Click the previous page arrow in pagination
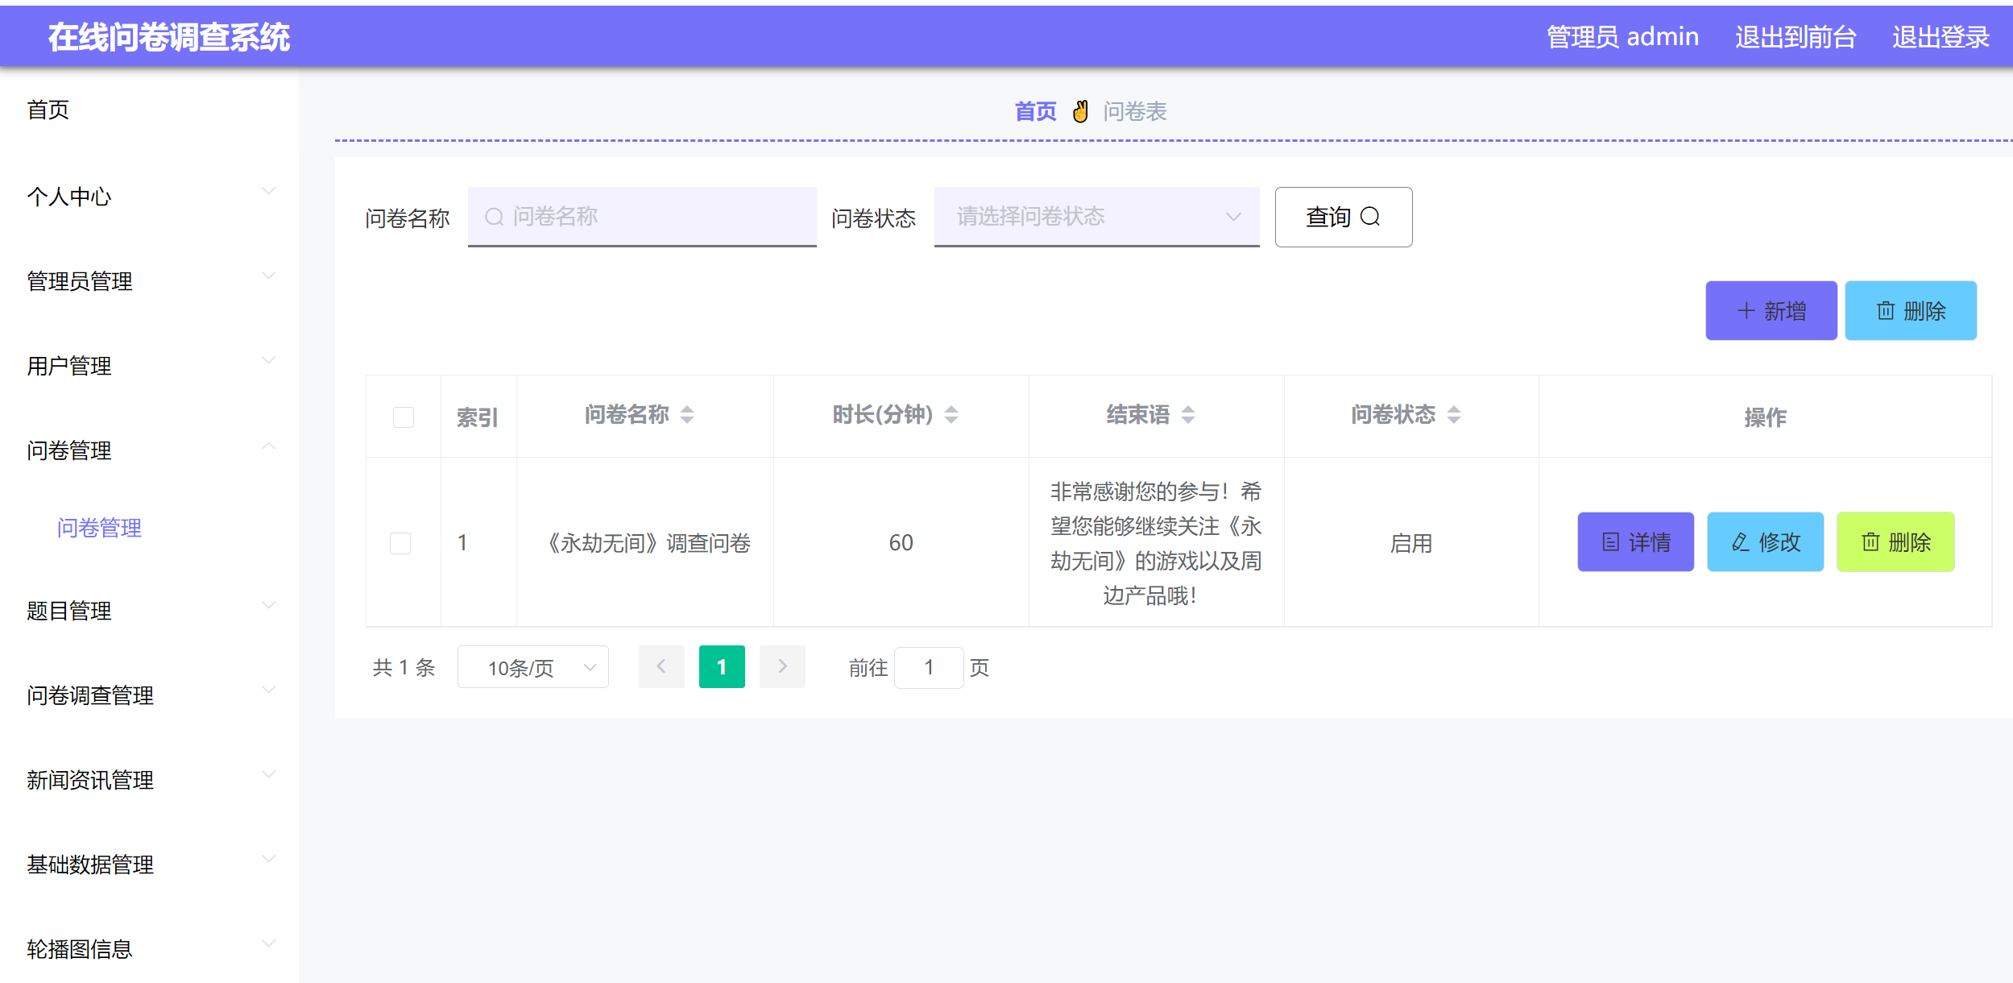The width and height of the screenshot is (2013, 983). [661, 666]
